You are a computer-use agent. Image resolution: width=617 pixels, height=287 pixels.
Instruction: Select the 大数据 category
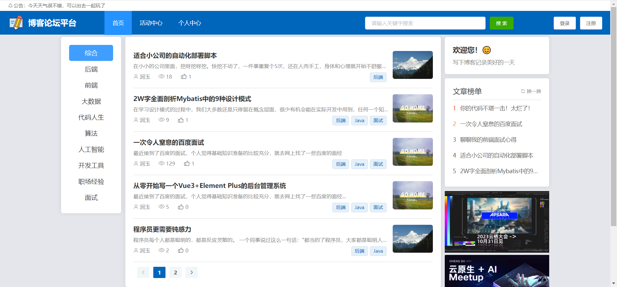pyautogui.click(x=91, y=101)
